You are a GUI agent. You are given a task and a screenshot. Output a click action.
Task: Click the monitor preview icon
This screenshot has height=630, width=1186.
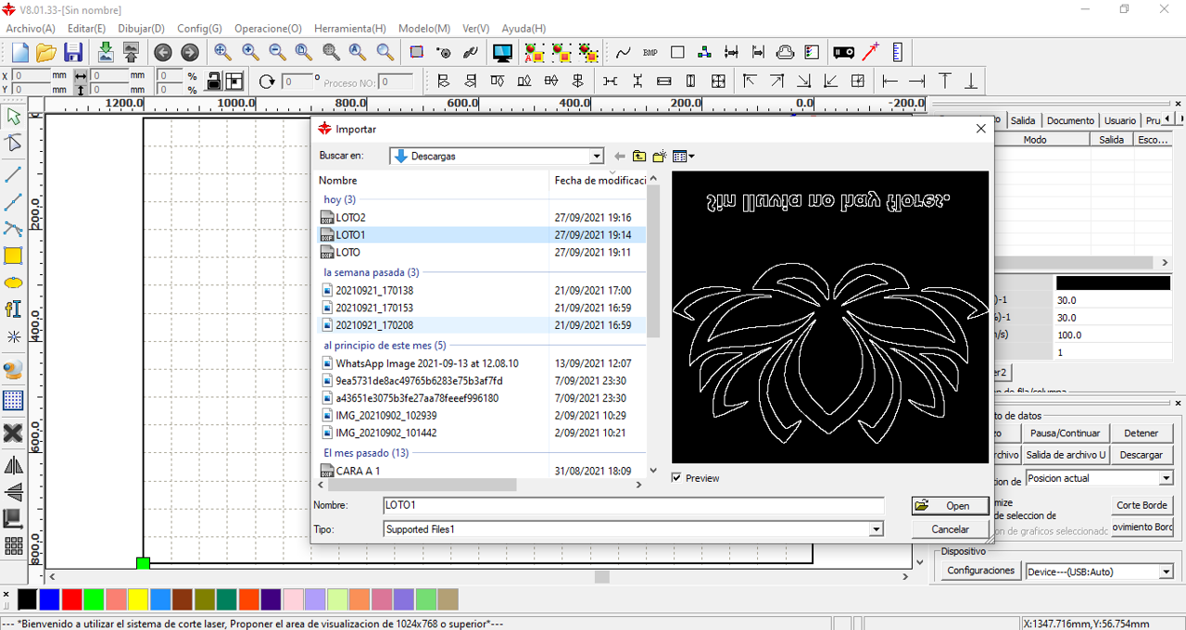(502, 53)
